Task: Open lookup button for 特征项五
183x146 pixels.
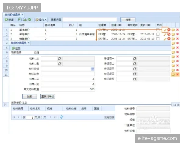Action: pyautogui.click(x=135, y=79)
